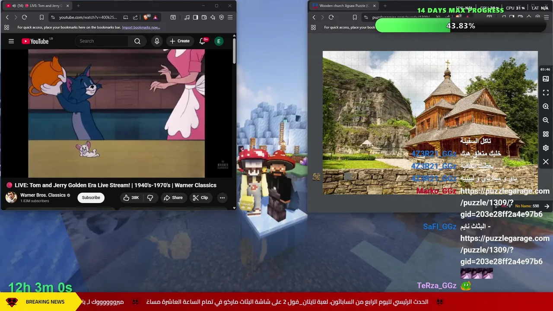Image resolution: width=553 pixels, height=311 pixels.
Task: Create a clip with the Clip button
Action: pyautogui.click(x=200, y=198)
